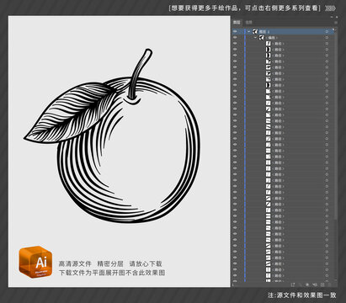Click the orange Ai cube logo
The image size is (346, 303).
point(35,262)
